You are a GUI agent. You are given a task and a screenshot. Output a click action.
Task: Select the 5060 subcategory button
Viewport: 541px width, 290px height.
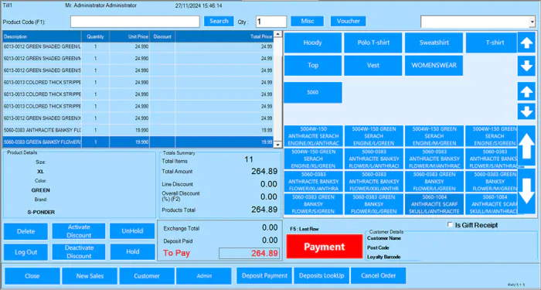pyautogui.click(x=312, y=93)
